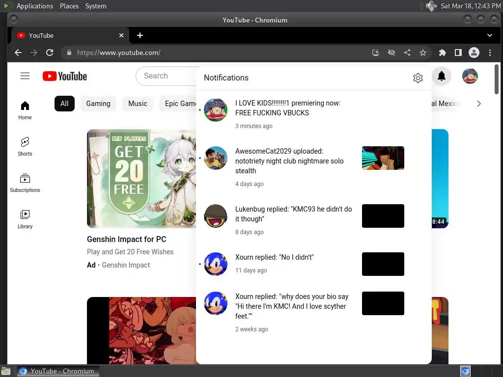The width and height of the screenshot is (503, 377).
Task: Open Shorts from the sidebar
Action: pos(25,146)
